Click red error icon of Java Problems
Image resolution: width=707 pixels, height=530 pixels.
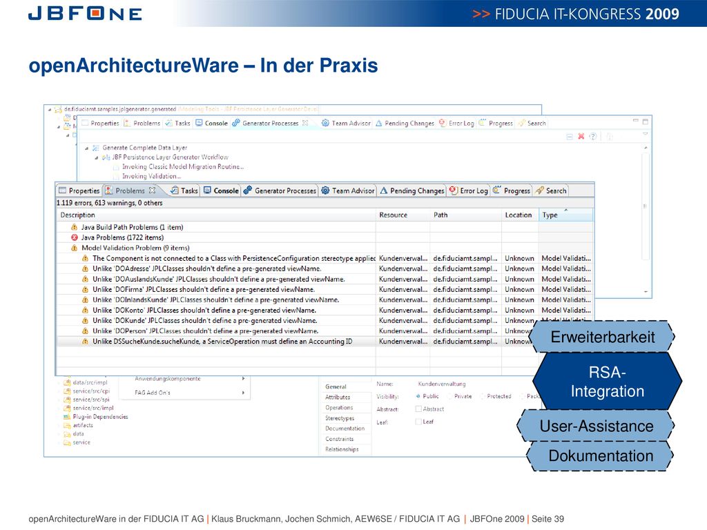75,237
